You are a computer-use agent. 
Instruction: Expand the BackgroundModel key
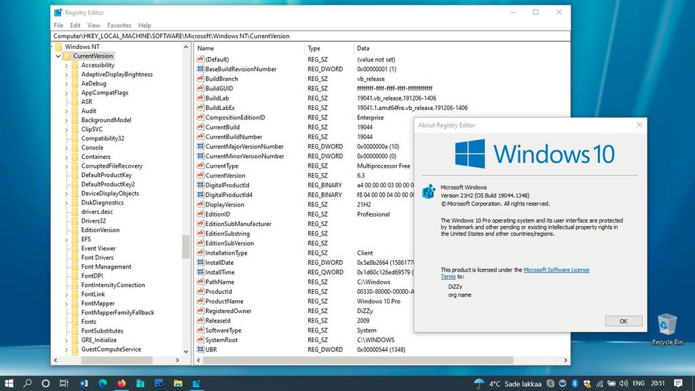tap(67, 121)
